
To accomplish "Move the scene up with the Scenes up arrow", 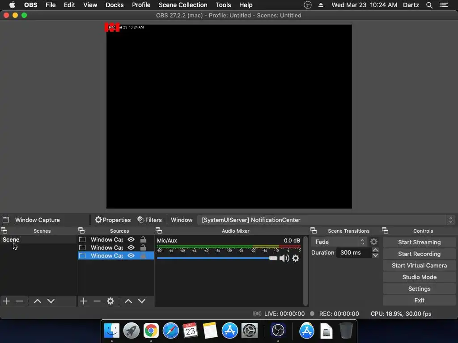I will pyautogui.click(x=38, y=301).
